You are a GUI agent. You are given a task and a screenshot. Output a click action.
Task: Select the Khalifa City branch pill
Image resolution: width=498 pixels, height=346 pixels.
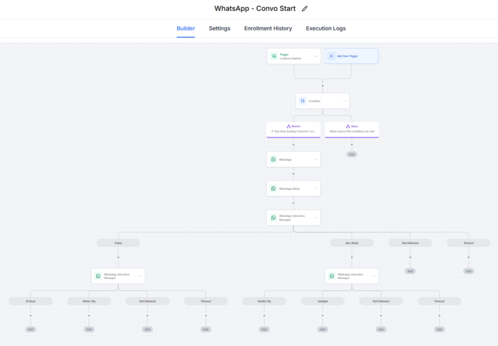[264, 301]
